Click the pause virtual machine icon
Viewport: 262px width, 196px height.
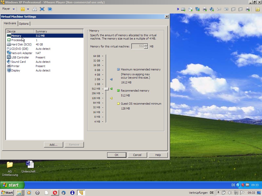click(x=23, y=9)
